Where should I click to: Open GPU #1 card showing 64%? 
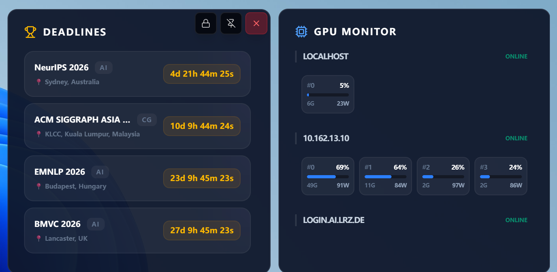click(x=386, y=176)
